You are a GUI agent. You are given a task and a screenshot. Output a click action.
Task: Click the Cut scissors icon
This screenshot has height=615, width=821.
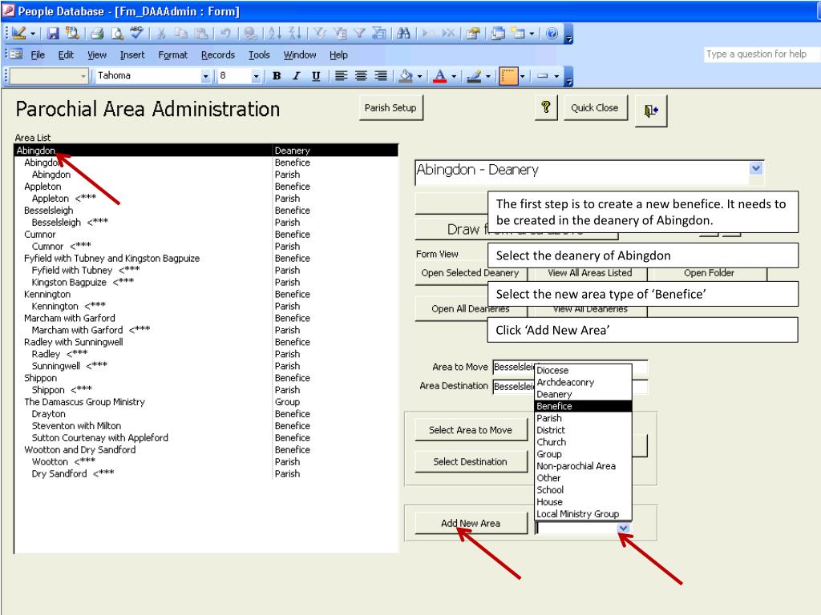point(161,34)
